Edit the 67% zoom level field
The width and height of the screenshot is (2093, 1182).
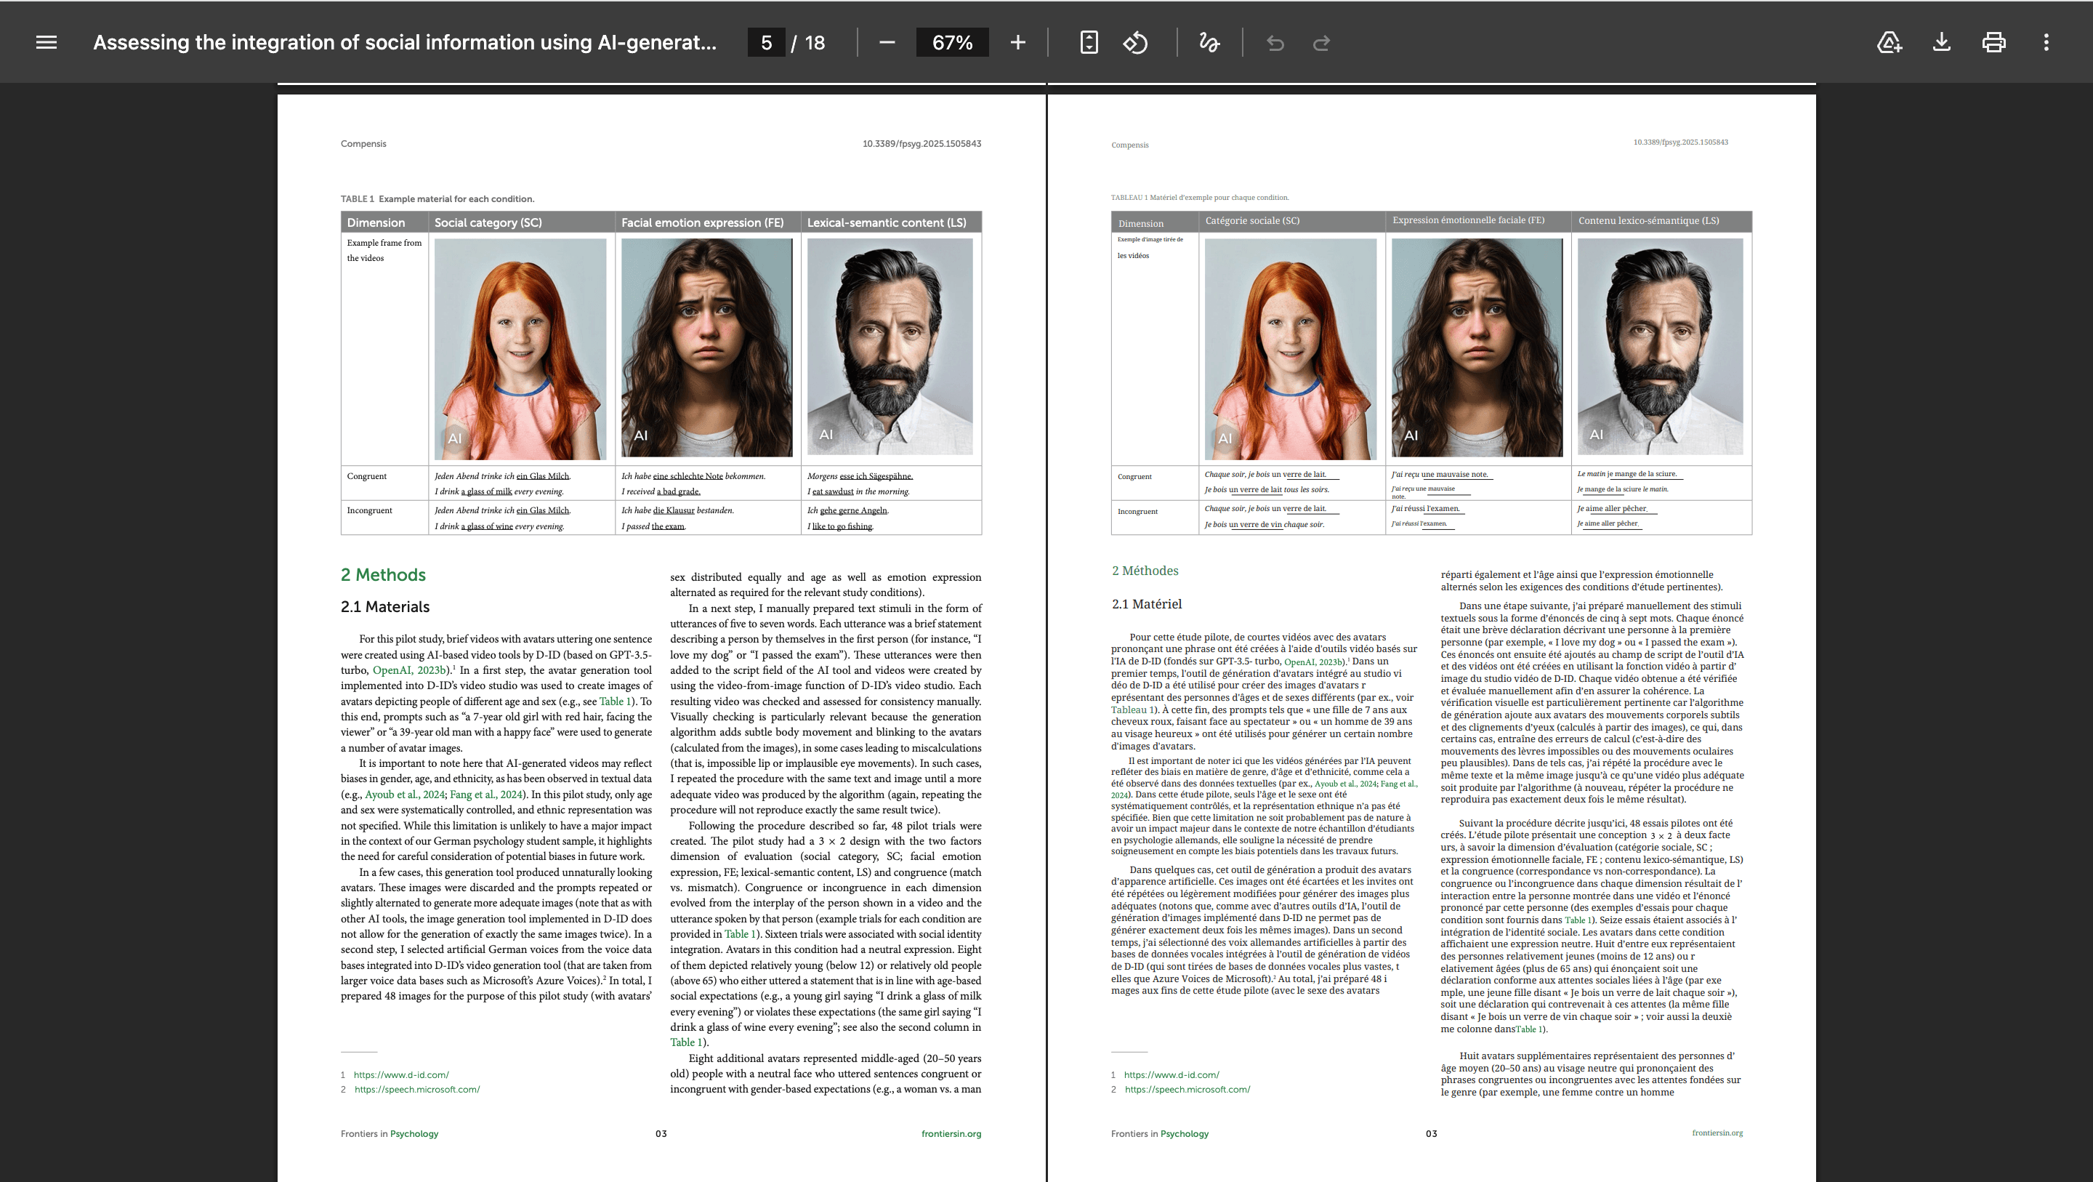coord(952,42)
